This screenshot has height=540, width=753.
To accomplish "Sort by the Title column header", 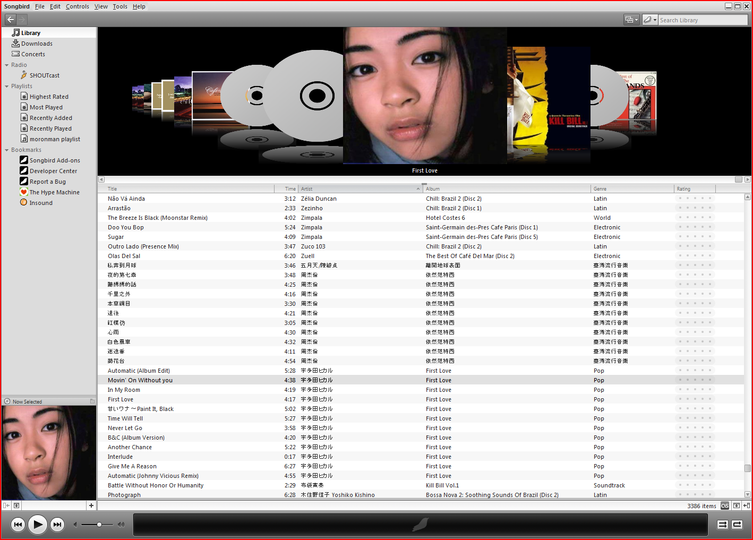I will [x=190, y=189].
